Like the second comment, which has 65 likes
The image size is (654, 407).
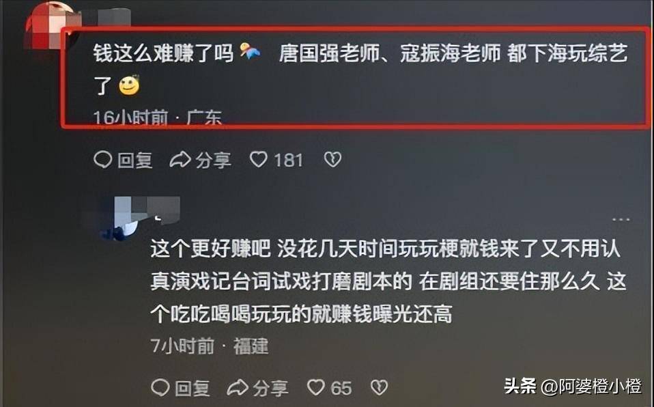316,388
